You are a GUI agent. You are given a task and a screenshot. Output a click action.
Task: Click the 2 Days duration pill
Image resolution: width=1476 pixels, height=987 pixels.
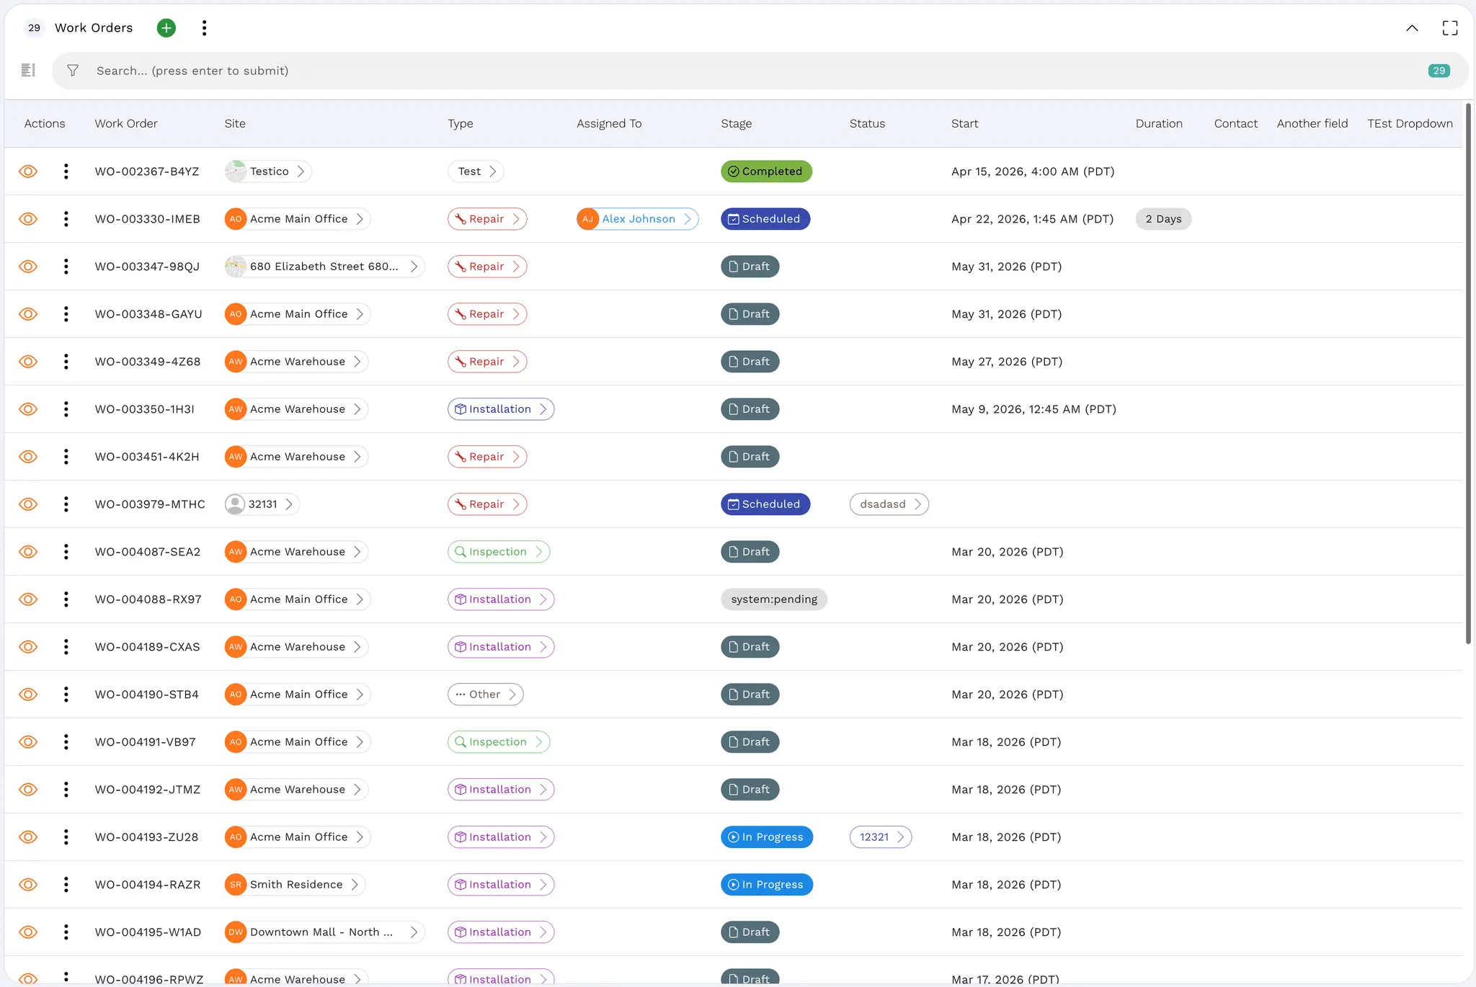pos(1163,219)
